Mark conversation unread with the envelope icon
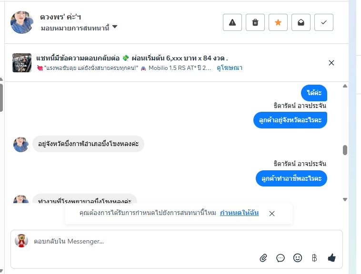This screenshot has height=274, width=361. [301, 22]
